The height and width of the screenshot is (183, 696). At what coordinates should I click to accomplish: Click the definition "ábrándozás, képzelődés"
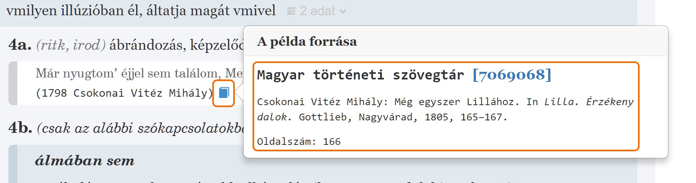point(176,45)
